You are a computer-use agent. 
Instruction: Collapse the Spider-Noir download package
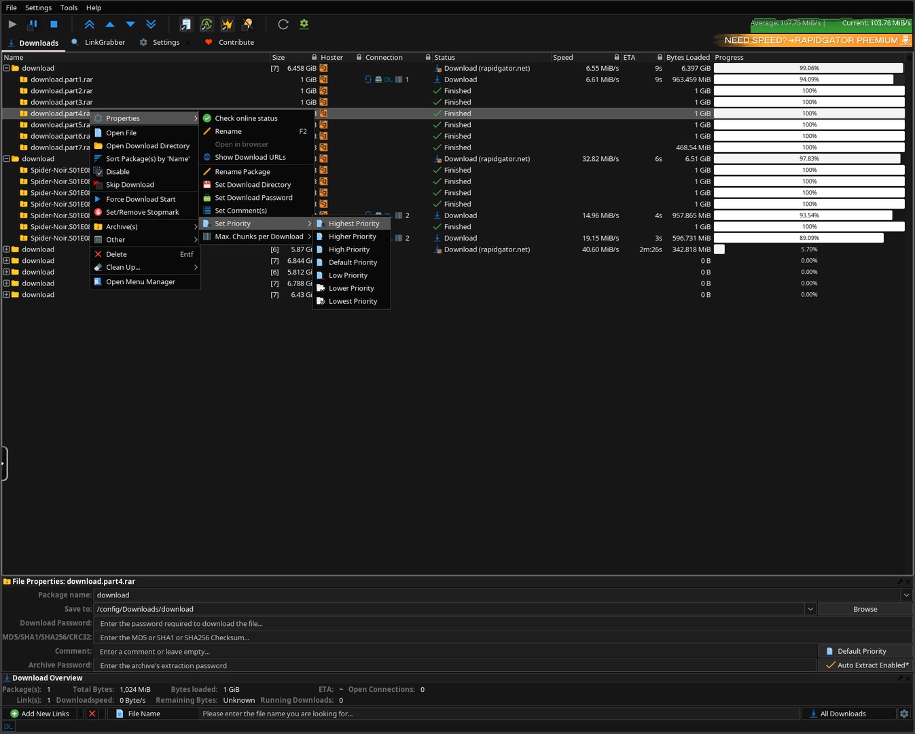(7, 159)
